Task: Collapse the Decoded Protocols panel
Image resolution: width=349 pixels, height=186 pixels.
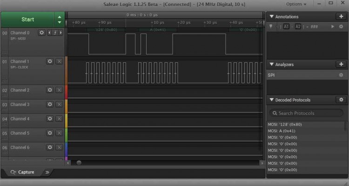Action: (x=272, y=100)
